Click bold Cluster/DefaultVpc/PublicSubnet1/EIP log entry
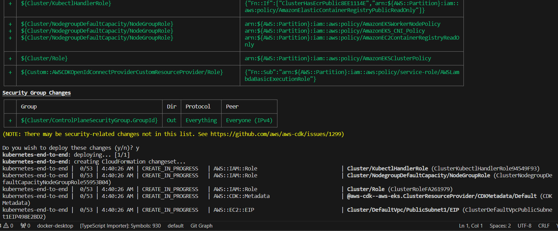Viewport: 558px width, 231px height. 403,210
